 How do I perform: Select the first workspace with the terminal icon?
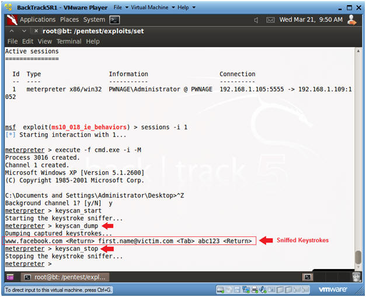(308, 277)
